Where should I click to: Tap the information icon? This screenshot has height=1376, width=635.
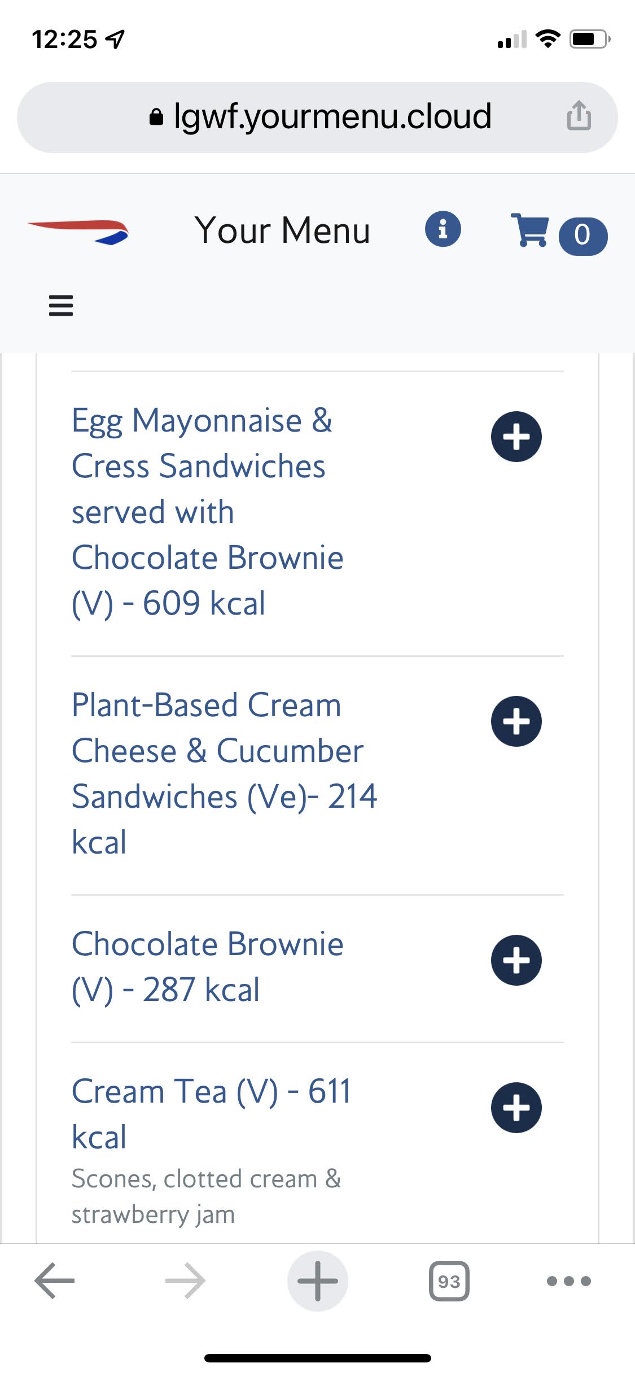[x=443, y=230]
